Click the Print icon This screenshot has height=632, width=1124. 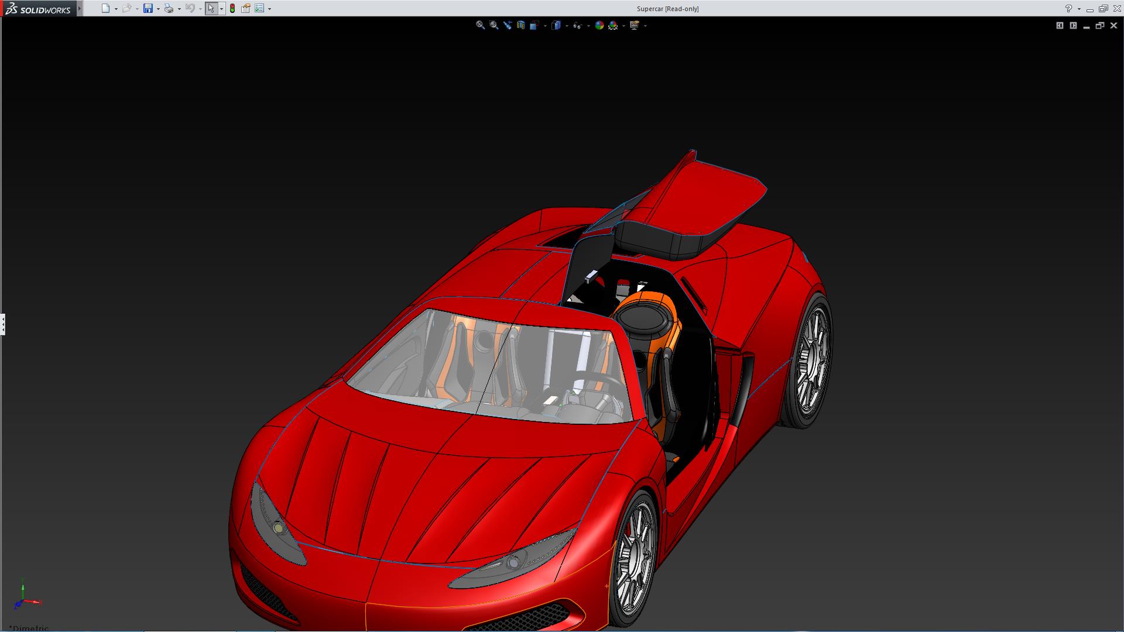pyautogui.click(x=169, y=8)
